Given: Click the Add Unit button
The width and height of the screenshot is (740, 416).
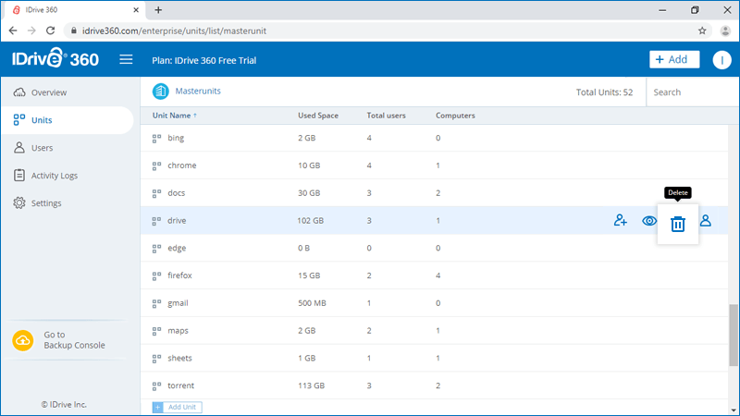Looking at the screenshot, I should 177,407.
